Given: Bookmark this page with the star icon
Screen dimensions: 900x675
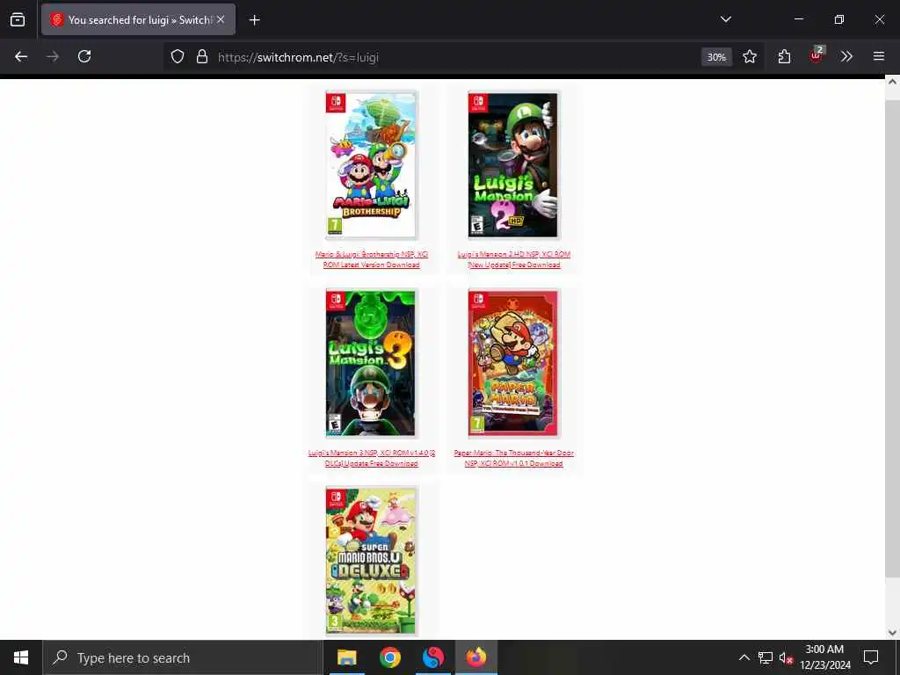Looking at the screenshot, I should [749, 57].
